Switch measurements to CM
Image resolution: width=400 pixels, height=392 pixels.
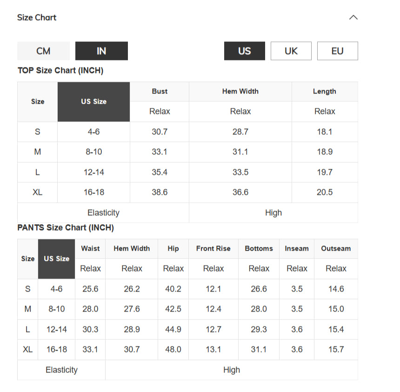tap(43, 51)
